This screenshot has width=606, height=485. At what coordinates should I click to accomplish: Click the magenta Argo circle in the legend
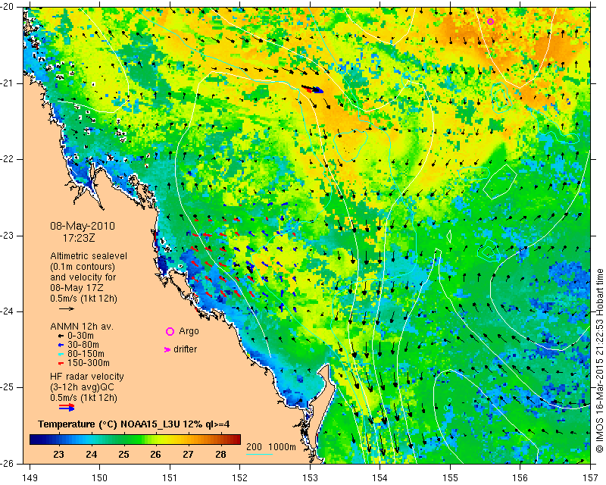coord(170,331)
